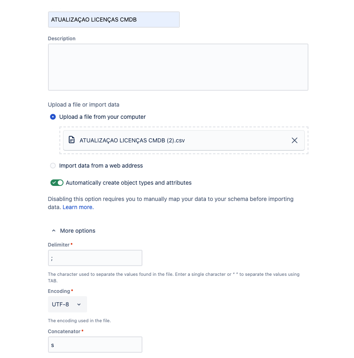This screenshot has width=354, height=358.
Task: Collapse More options using the chevron icon
Action: [54, 231]
